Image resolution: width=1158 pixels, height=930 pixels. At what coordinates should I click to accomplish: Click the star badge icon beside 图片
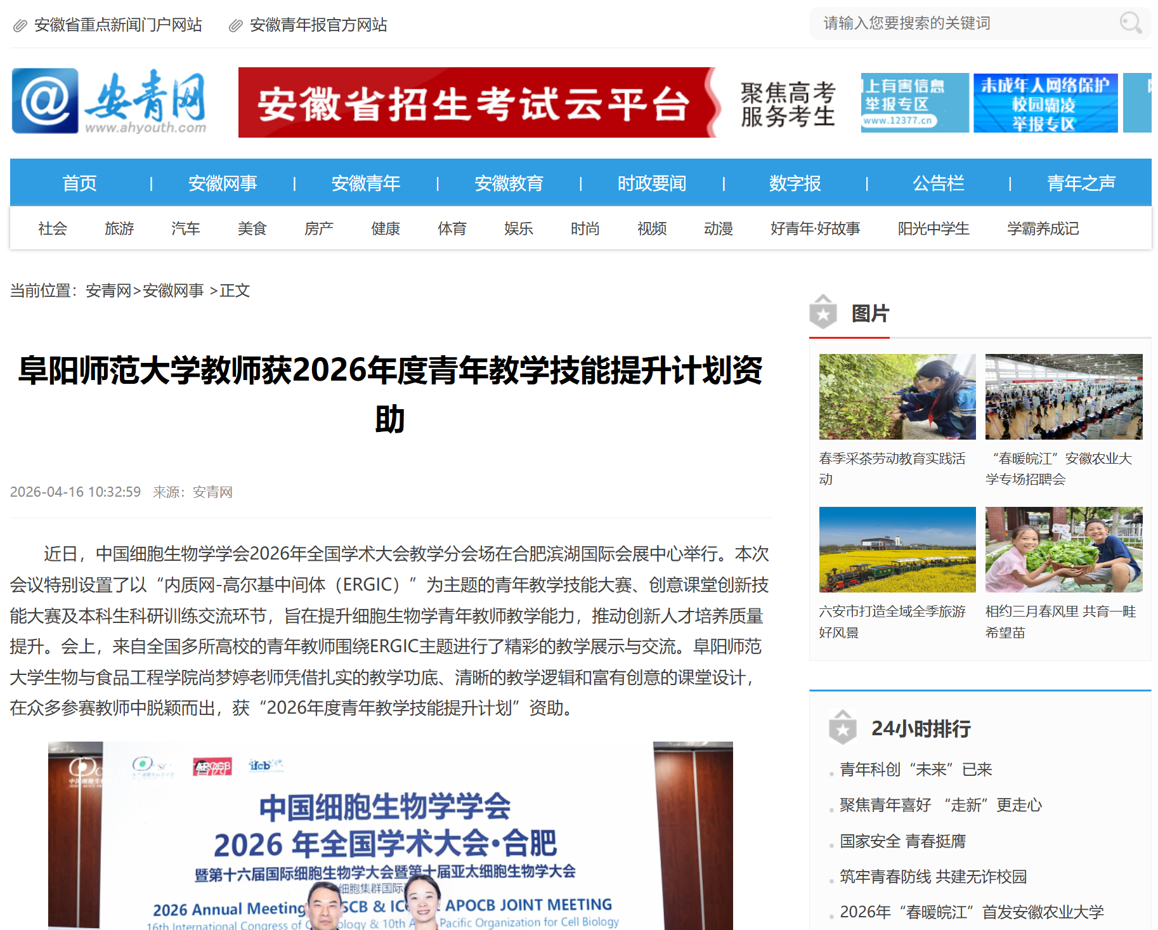(823, 312)
